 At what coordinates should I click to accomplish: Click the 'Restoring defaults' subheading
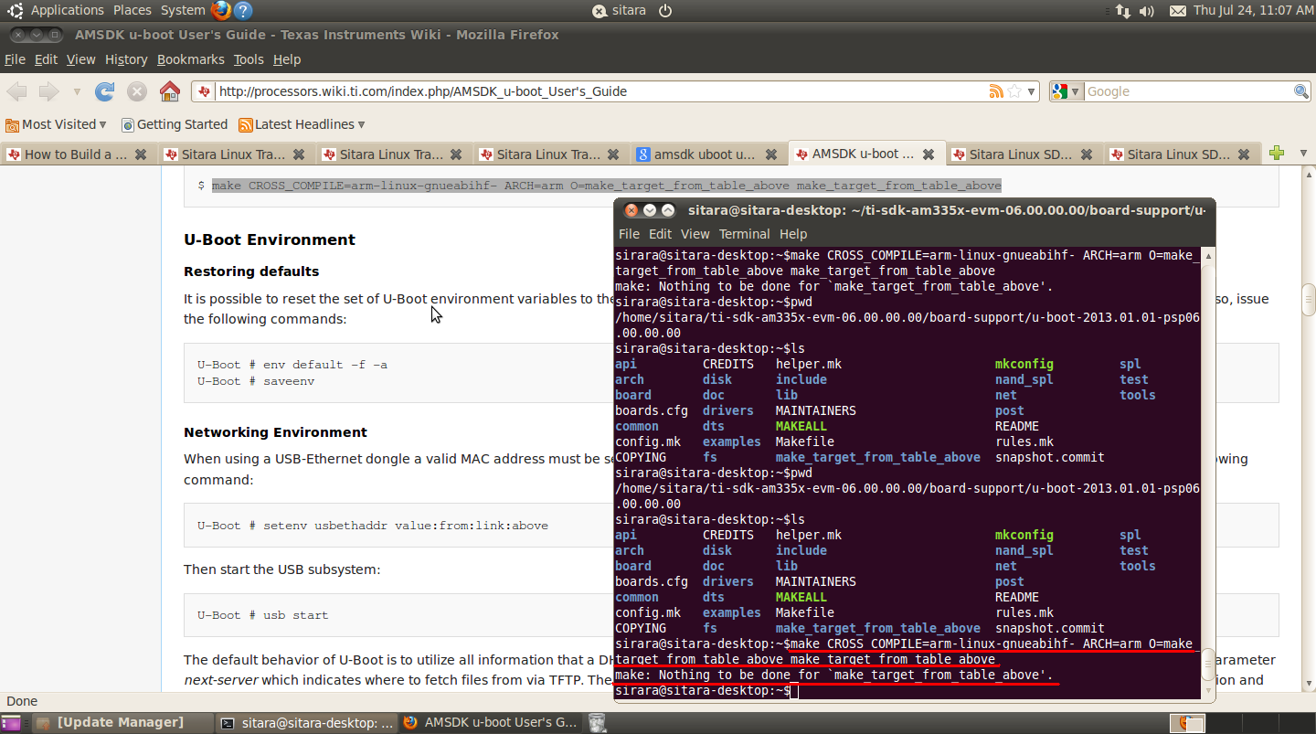pos(251,271)
